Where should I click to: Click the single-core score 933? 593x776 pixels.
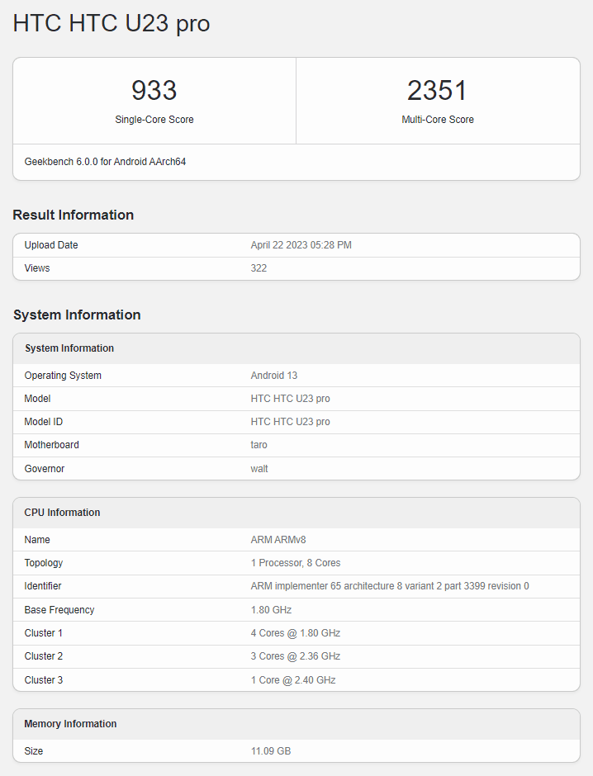154,91
